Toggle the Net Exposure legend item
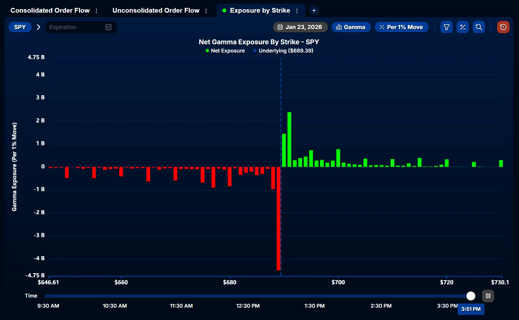 pyautogui.click(x=225, y=51)
